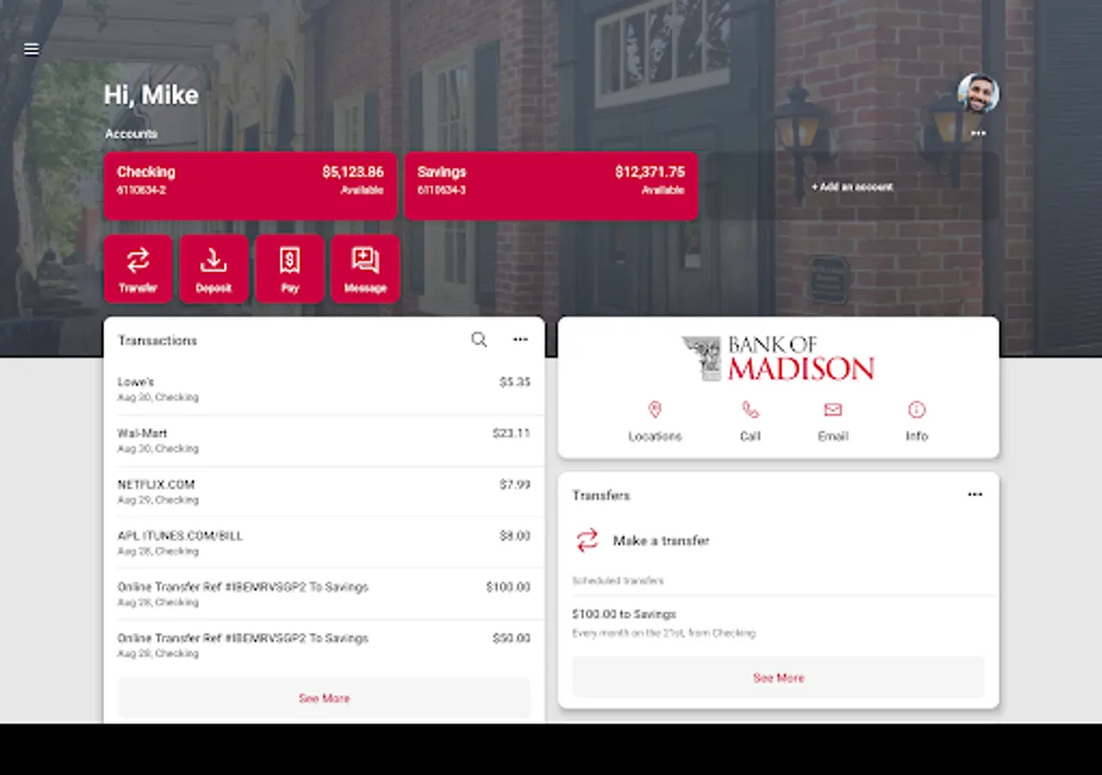Click Add an account

851,187
